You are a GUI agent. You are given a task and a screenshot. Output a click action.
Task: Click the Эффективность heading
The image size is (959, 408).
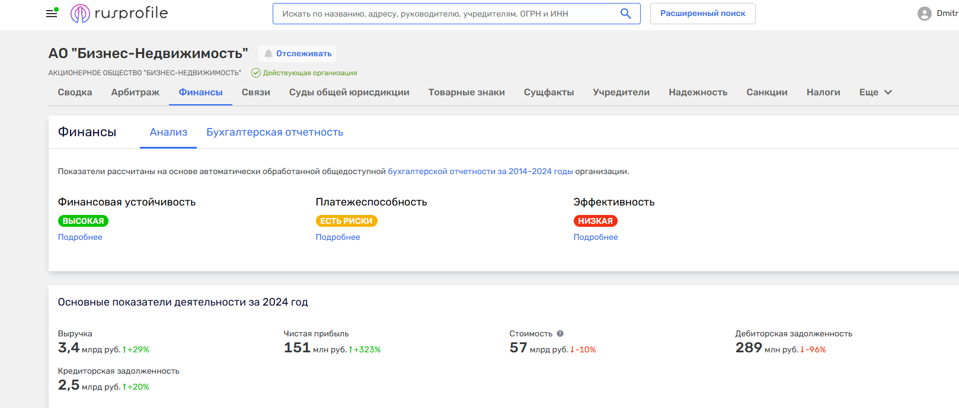(614, 202)
